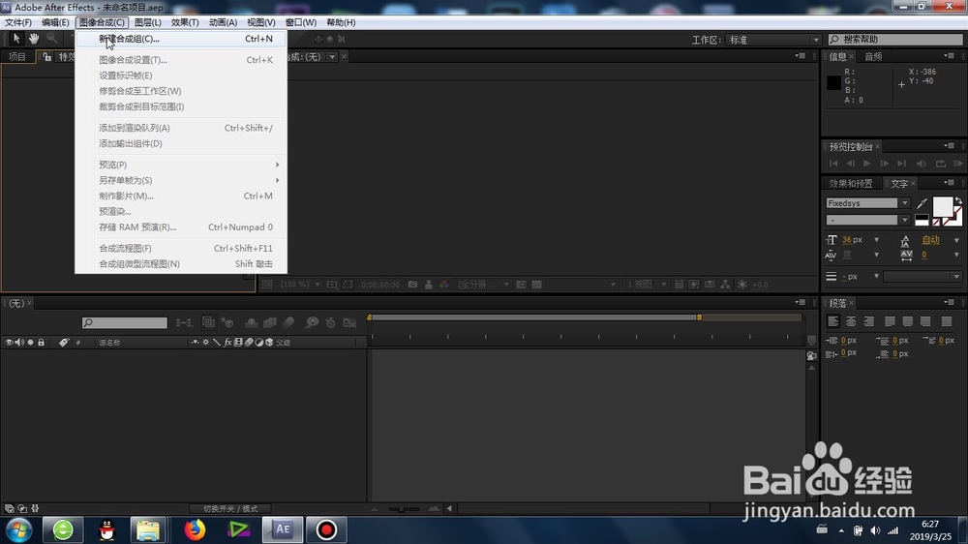Center align paragraph text
Screen dimensions: 968x544
coord(851,321)
